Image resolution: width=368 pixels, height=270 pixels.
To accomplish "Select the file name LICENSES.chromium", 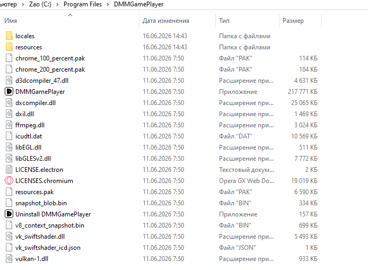I will 44,181.
